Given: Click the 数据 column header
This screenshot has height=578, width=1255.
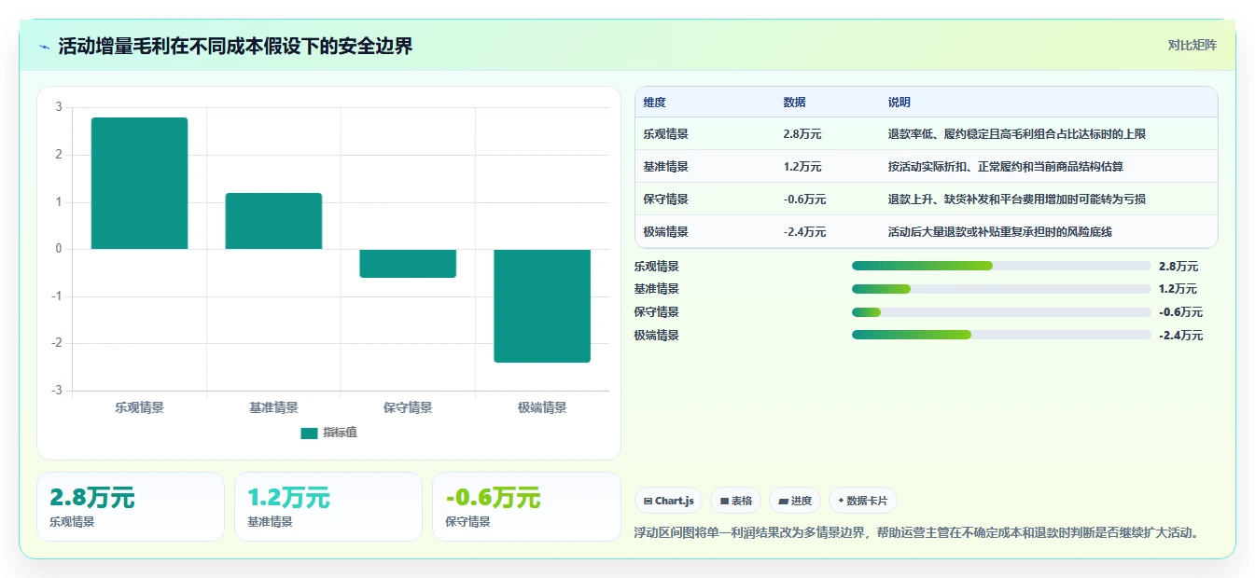Looking at the screenshot, I should [795, 103].
